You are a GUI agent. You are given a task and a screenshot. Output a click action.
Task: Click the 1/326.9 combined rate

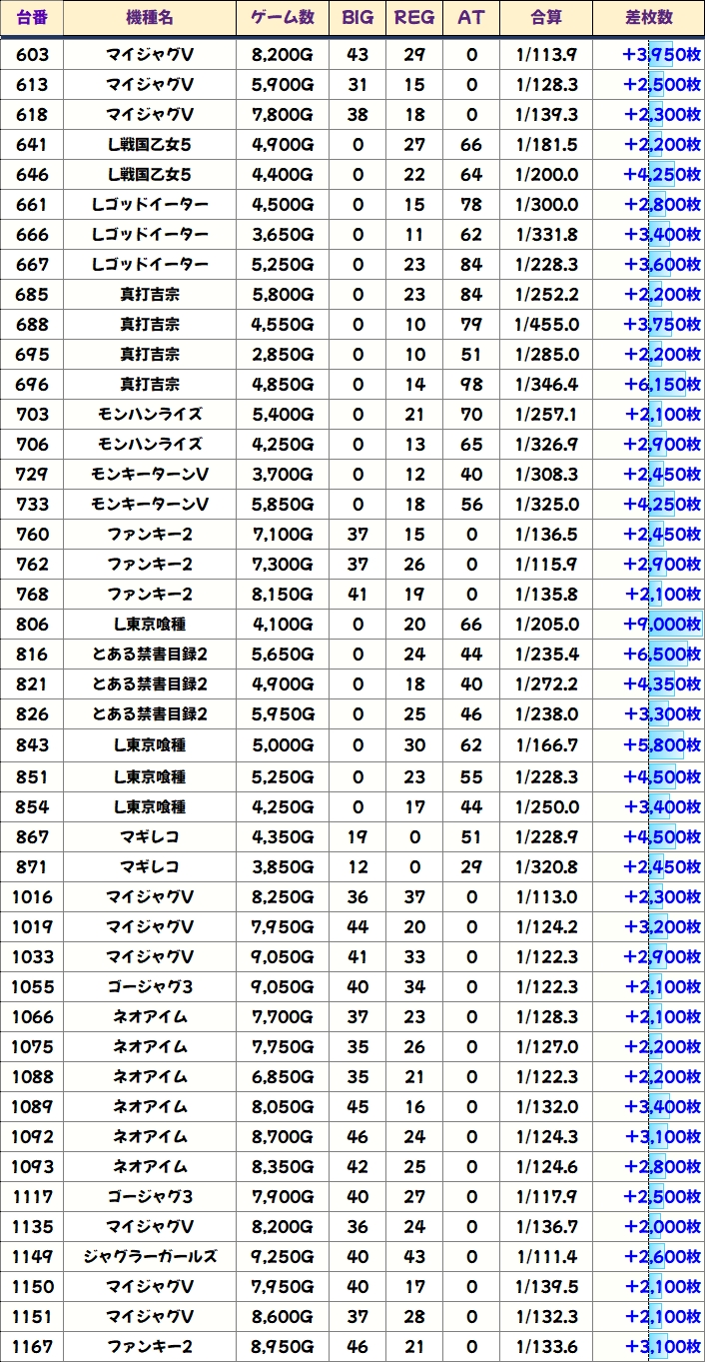pos(546,445)
